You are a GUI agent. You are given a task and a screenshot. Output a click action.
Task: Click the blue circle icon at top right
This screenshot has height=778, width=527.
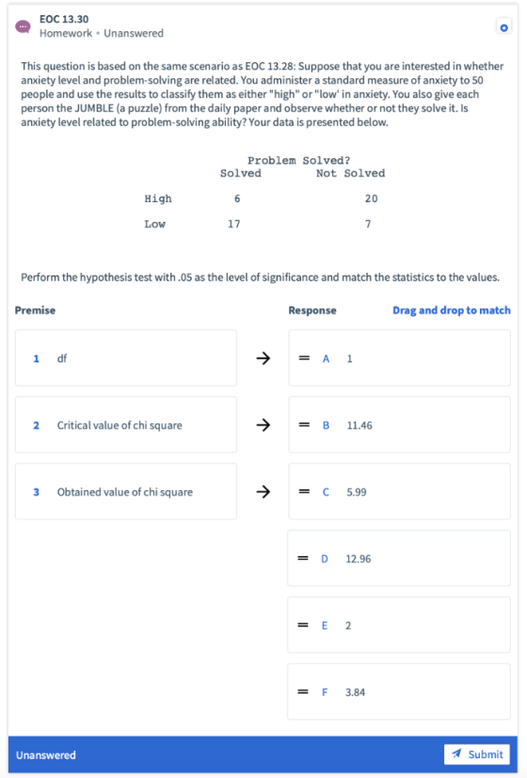pos(503,28)
